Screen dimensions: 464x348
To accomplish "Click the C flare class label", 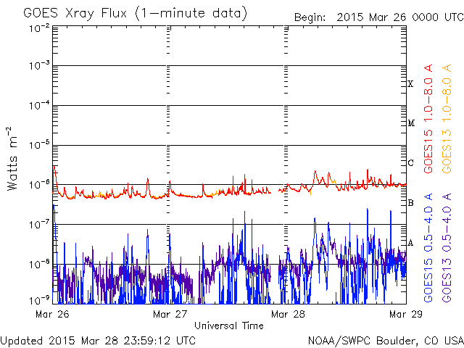I will [x=410, y=163].
